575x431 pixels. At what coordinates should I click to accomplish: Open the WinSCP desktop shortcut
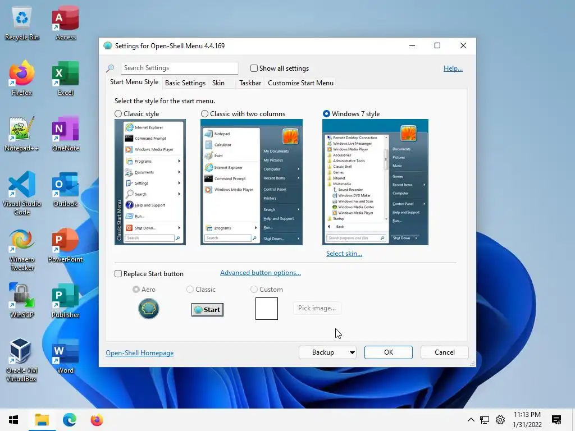pos(22,301)
